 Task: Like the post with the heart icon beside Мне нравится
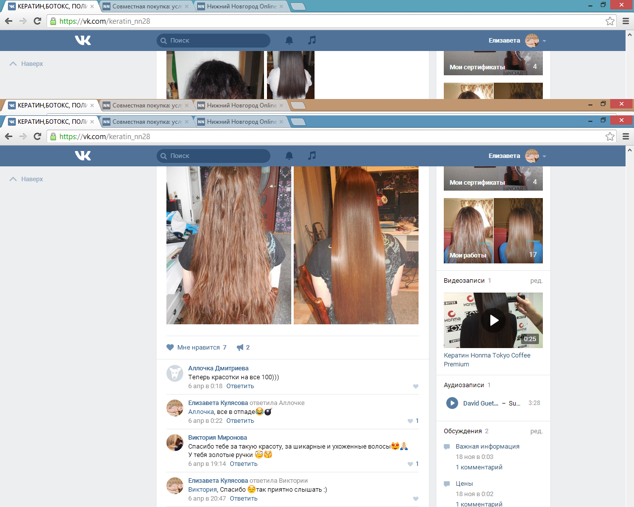pyautogui.click(x=170, y=347)
